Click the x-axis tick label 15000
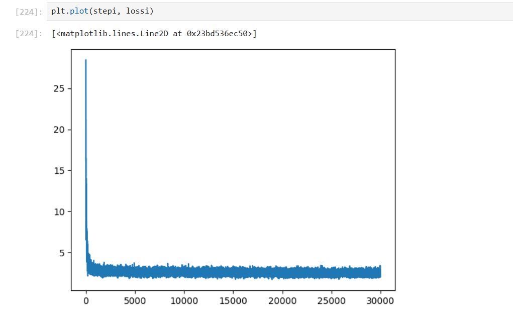This screenshot has width=513, height=316. (233, 300)
